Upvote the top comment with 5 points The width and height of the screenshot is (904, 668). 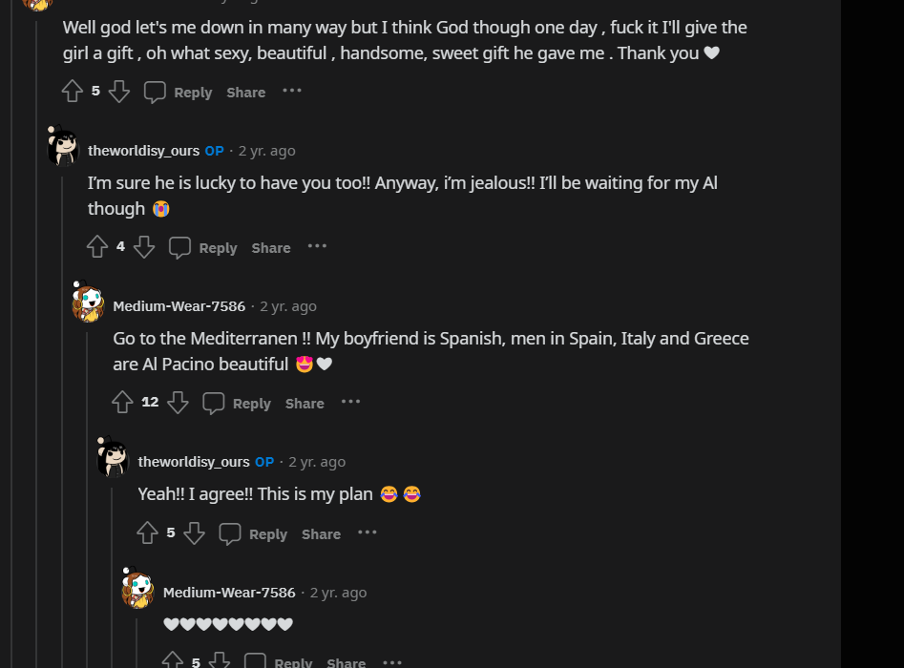(72, 91)
